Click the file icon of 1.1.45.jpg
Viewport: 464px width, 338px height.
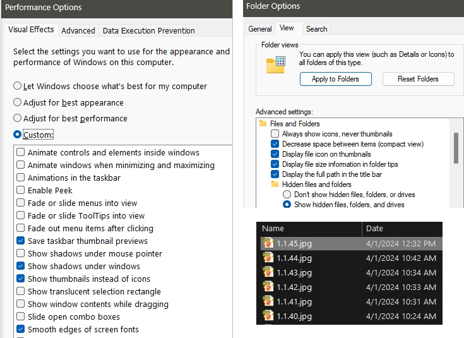pos(268,243)
